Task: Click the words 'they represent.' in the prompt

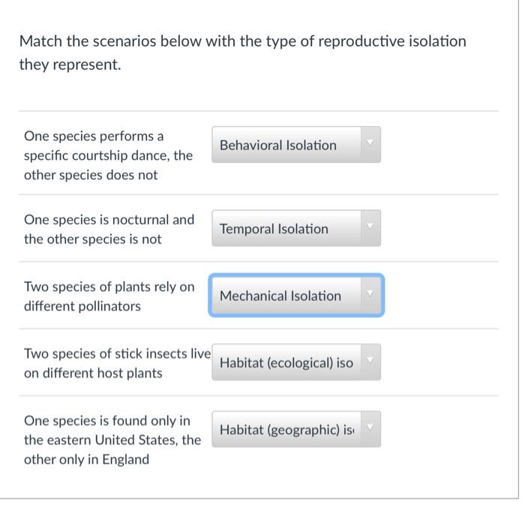Action: point(70,65)
